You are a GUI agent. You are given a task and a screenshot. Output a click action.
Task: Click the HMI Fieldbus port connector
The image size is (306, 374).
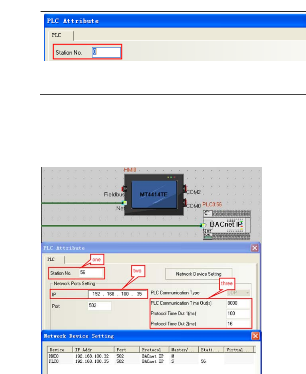tap(124, 189)
